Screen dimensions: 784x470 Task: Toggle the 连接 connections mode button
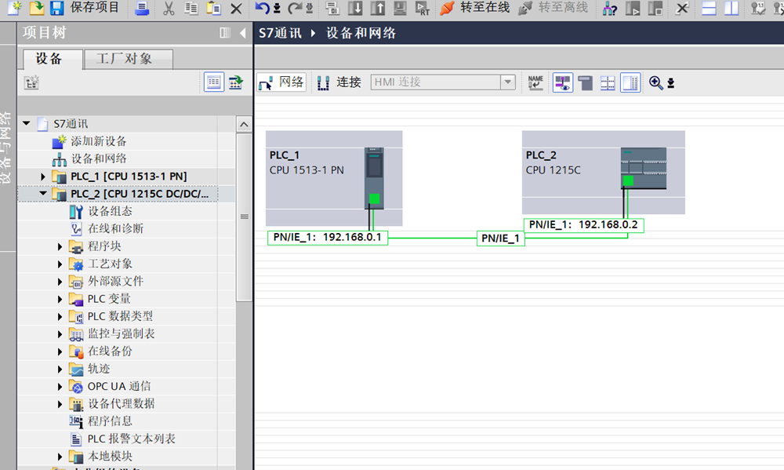(x=339, y=82)
